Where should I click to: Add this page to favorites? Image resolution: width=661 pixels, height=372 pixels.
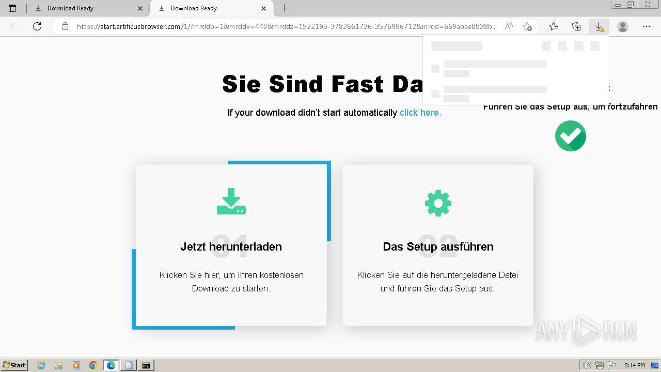coord(527,26)
